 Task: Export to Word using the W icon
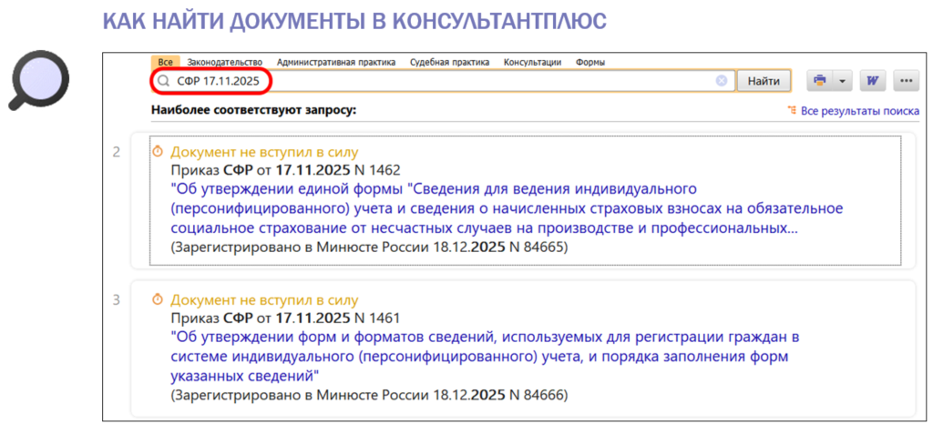tap(873, 81)
